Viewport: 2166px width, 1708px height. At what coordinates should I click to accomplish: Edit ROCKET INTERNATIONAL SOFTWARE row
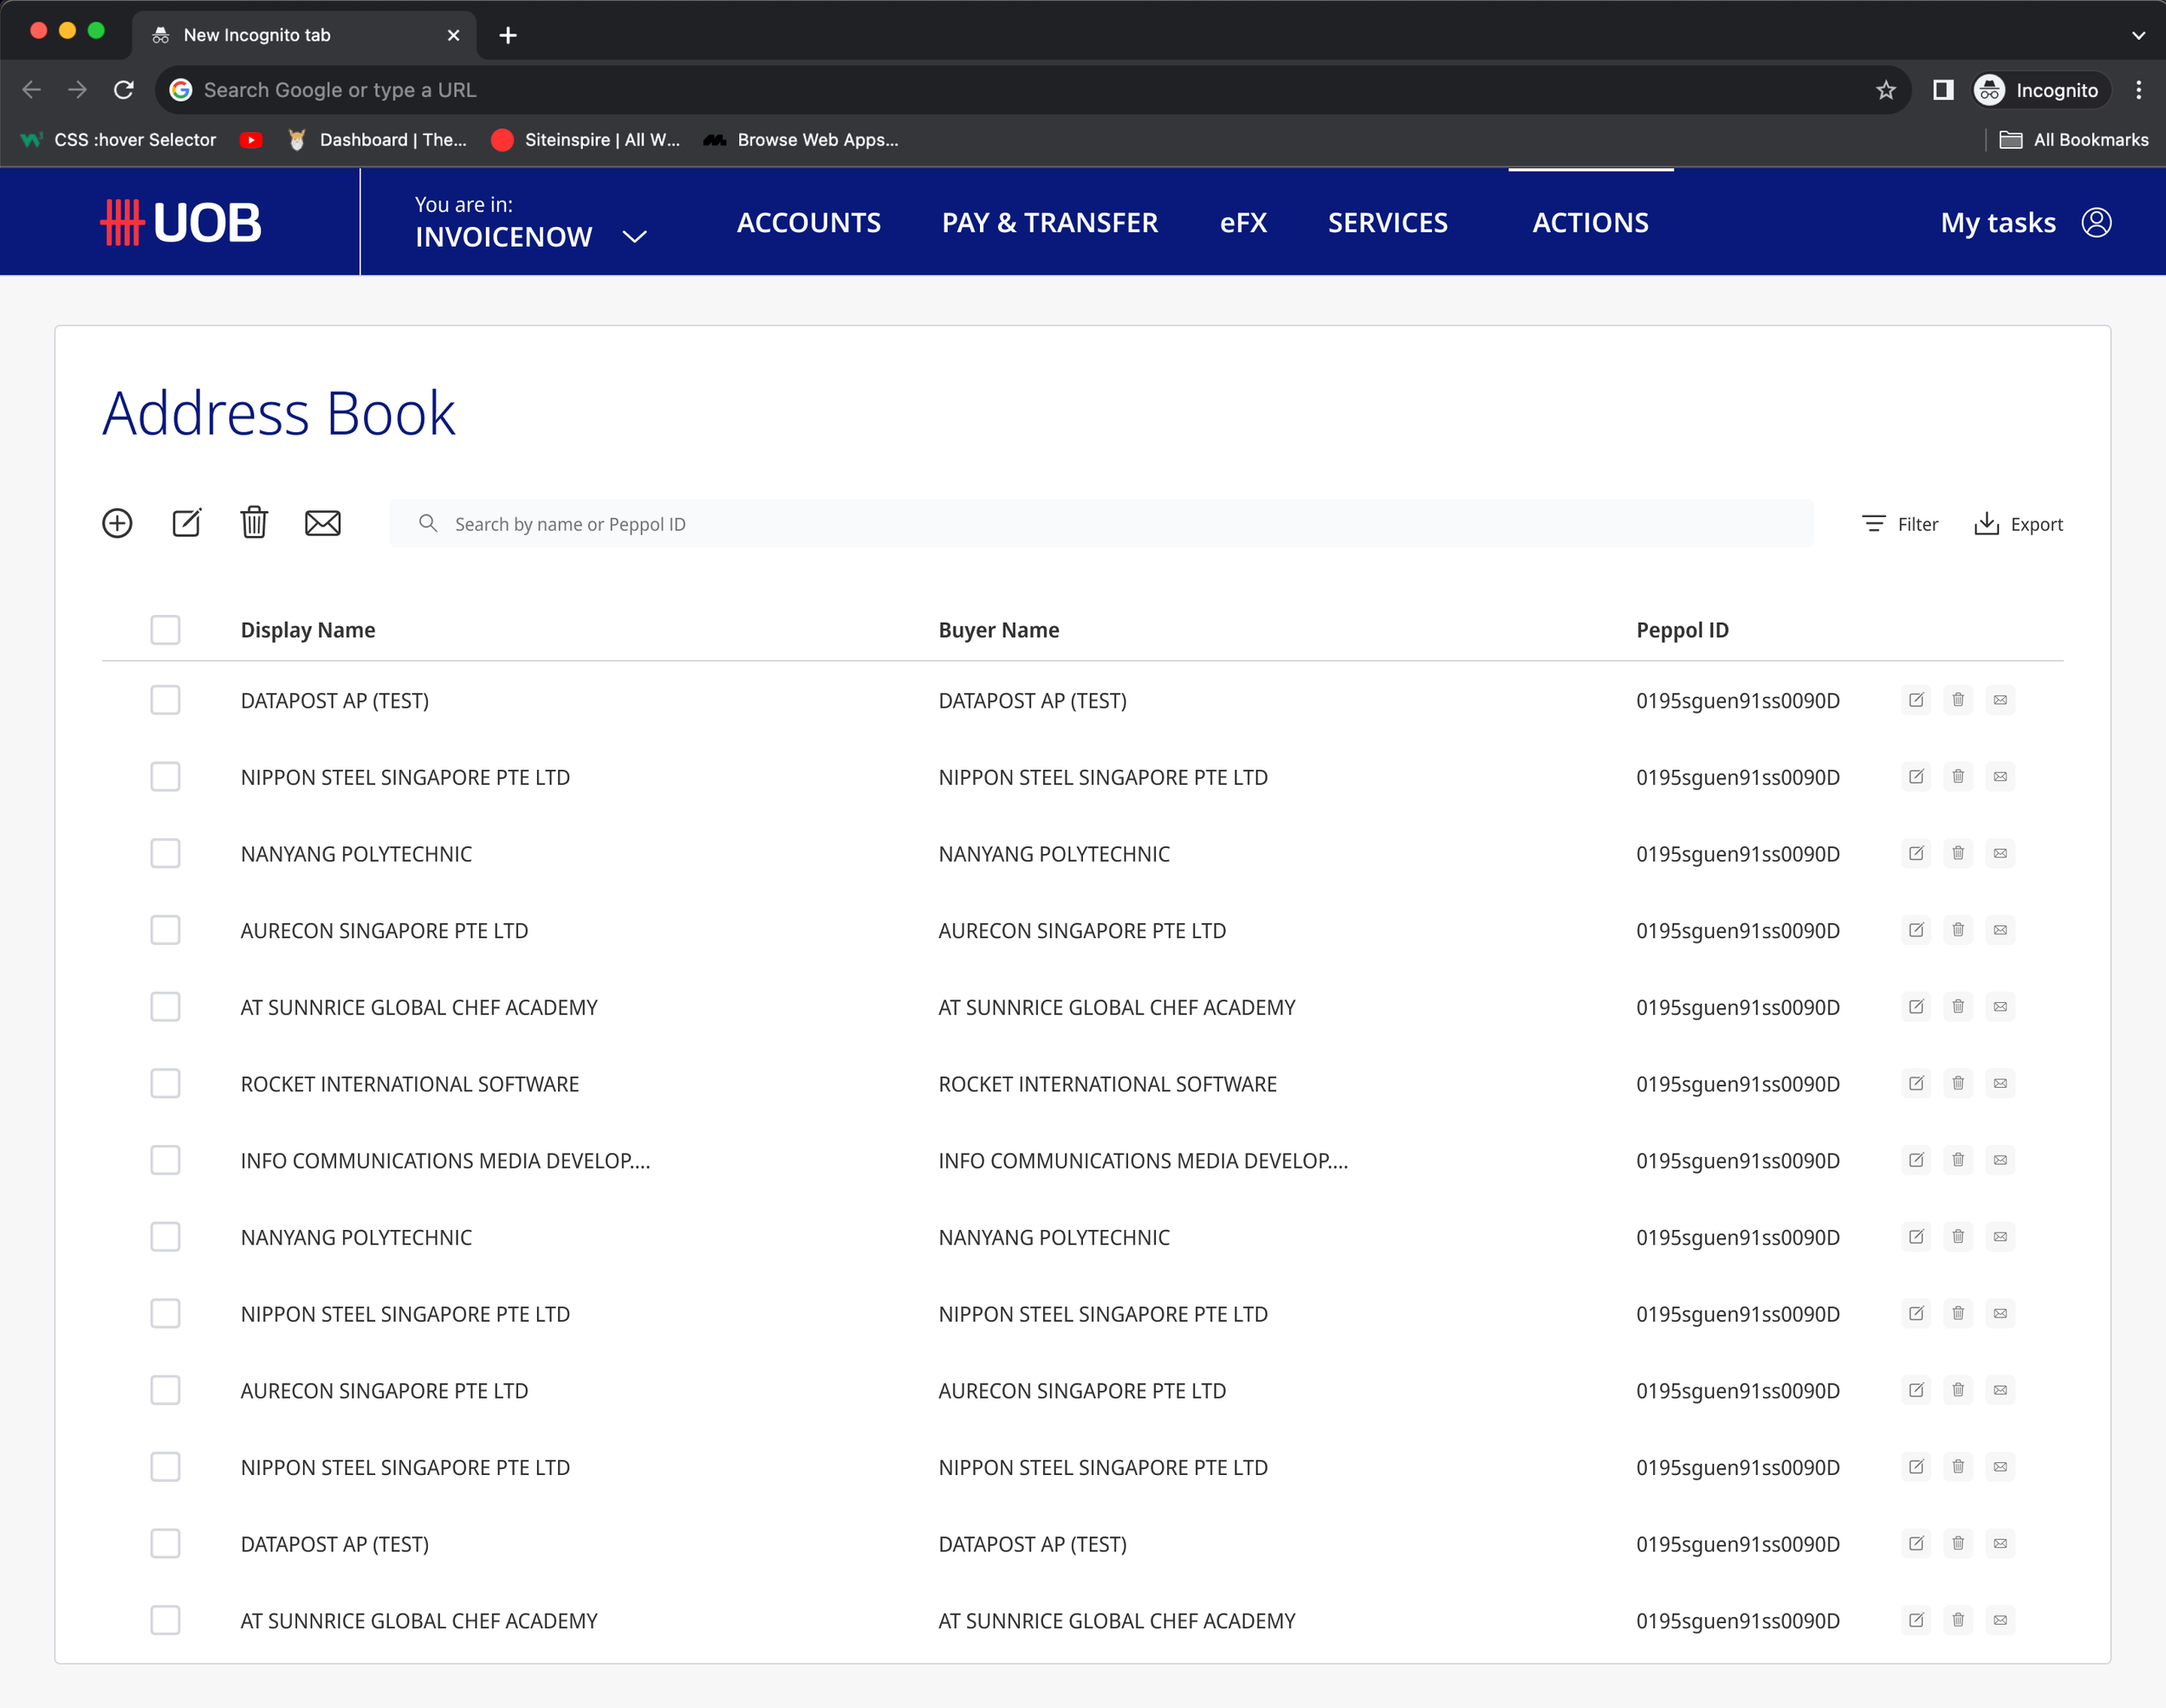[x=1916, y=1083]
